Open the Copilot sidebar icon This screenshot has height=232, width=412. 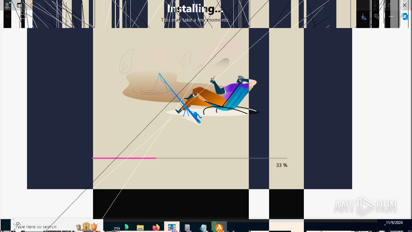(x=405, y=17)
